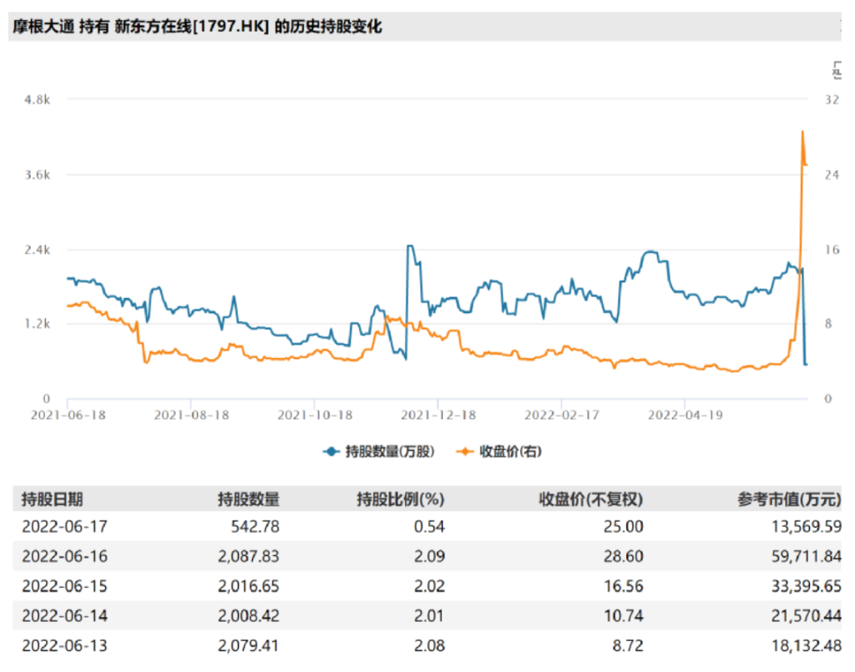Click the left axis label 2.4k
This screenshot has width=855, height=672.
(37, 250)
